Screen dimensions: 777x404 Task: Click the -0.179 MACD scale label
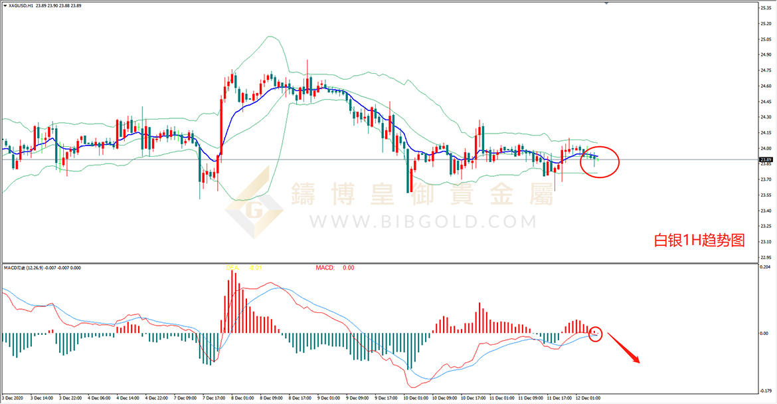(x=765, y=391)
